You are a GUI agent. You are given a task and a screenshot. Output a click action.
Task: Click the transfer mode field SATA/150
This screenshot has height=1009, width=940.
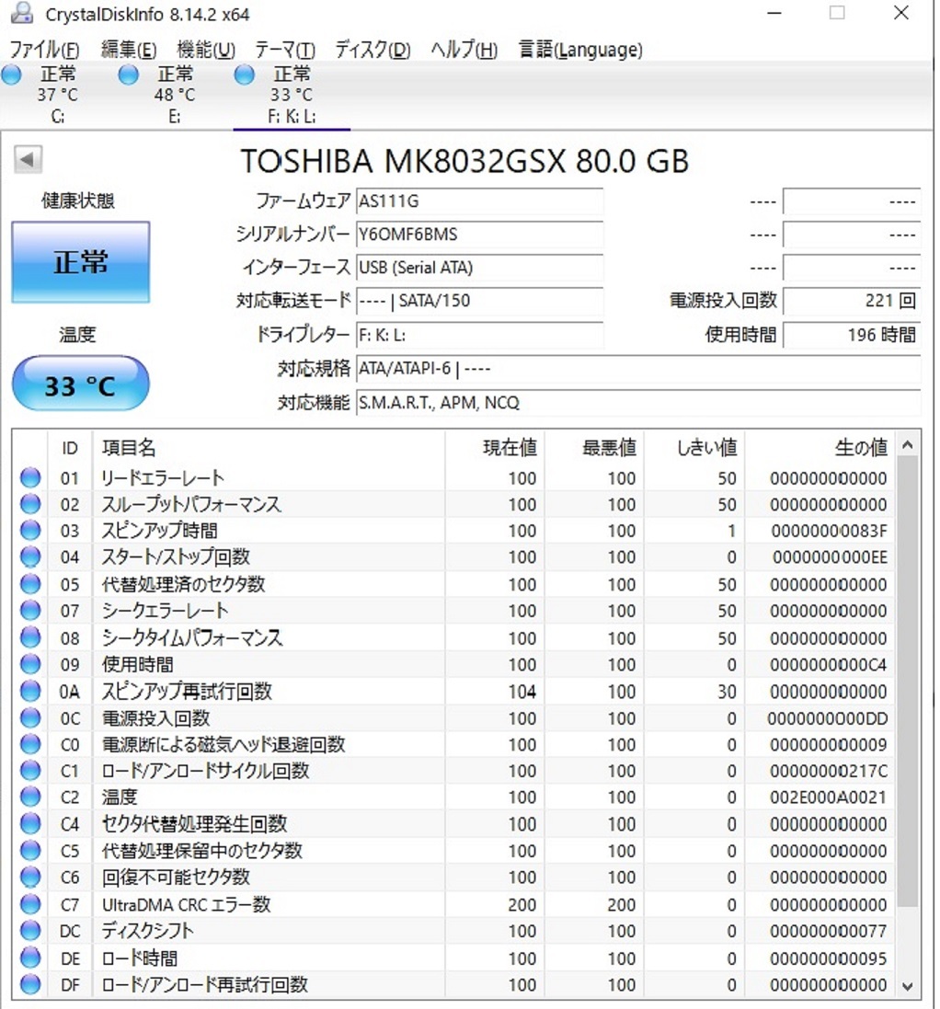[479, 301]
